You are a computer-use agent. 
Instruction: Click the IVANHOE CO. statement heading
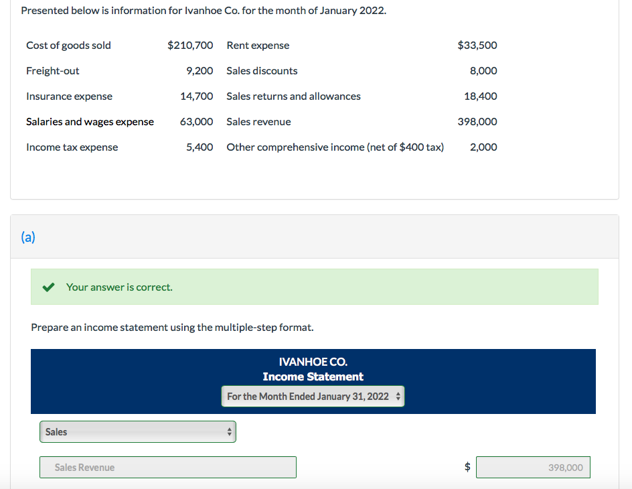tap(313, 362)
